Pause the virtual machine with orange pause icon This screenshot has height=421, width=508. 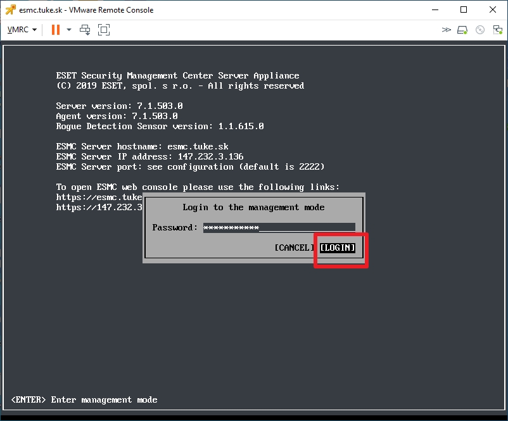(56, 30)
